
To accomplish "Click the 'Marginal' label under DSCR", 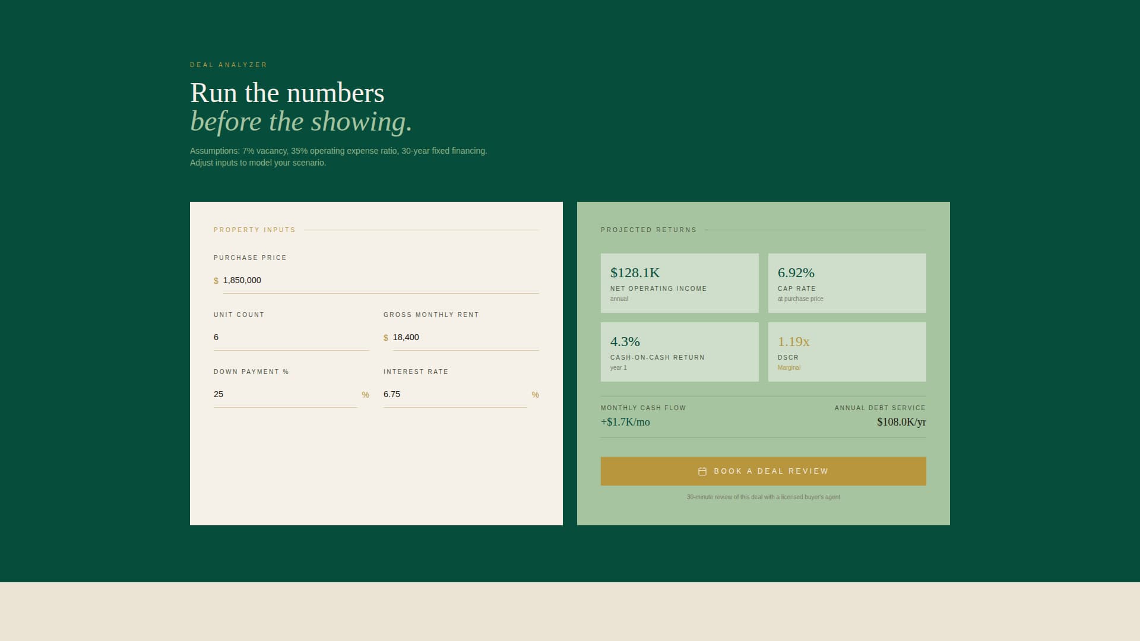I will (789, 368).
